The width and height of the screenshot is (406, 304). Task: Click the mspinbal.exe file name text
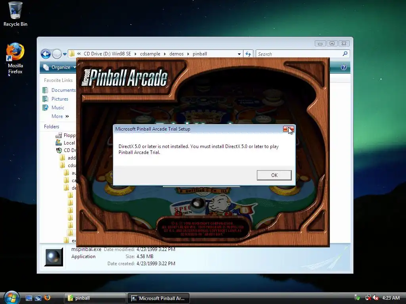tap(86, 249)
